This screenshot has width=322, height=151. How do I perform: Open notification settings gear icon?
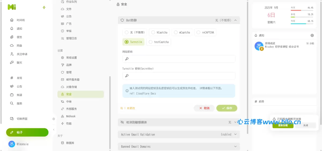tap(312, 35)
